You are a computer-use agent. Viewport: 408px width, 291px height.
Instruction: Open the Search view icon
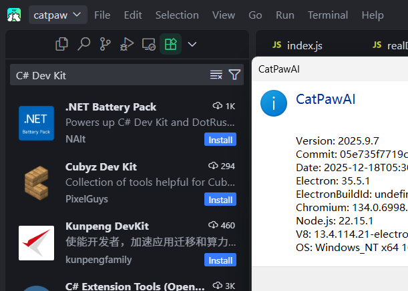pyautogui.click(x=83, y=45)
